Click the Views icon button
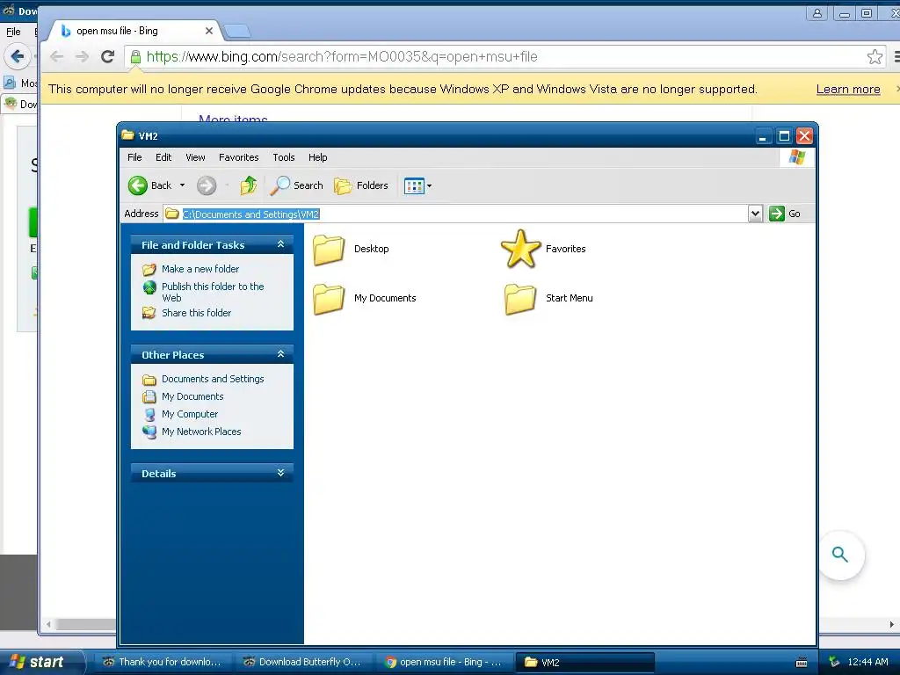 [x=414, y=185]
